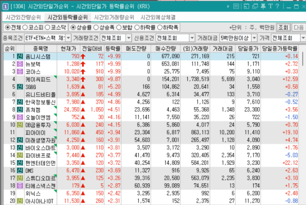
Task: Click 퓨쳐켐 current price 24,350
Action: (x=72, y=110)
